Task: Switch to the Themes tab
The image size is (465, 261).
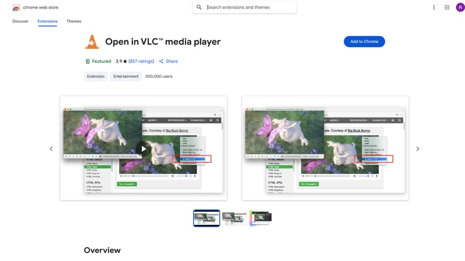Action: pos(74,22)
